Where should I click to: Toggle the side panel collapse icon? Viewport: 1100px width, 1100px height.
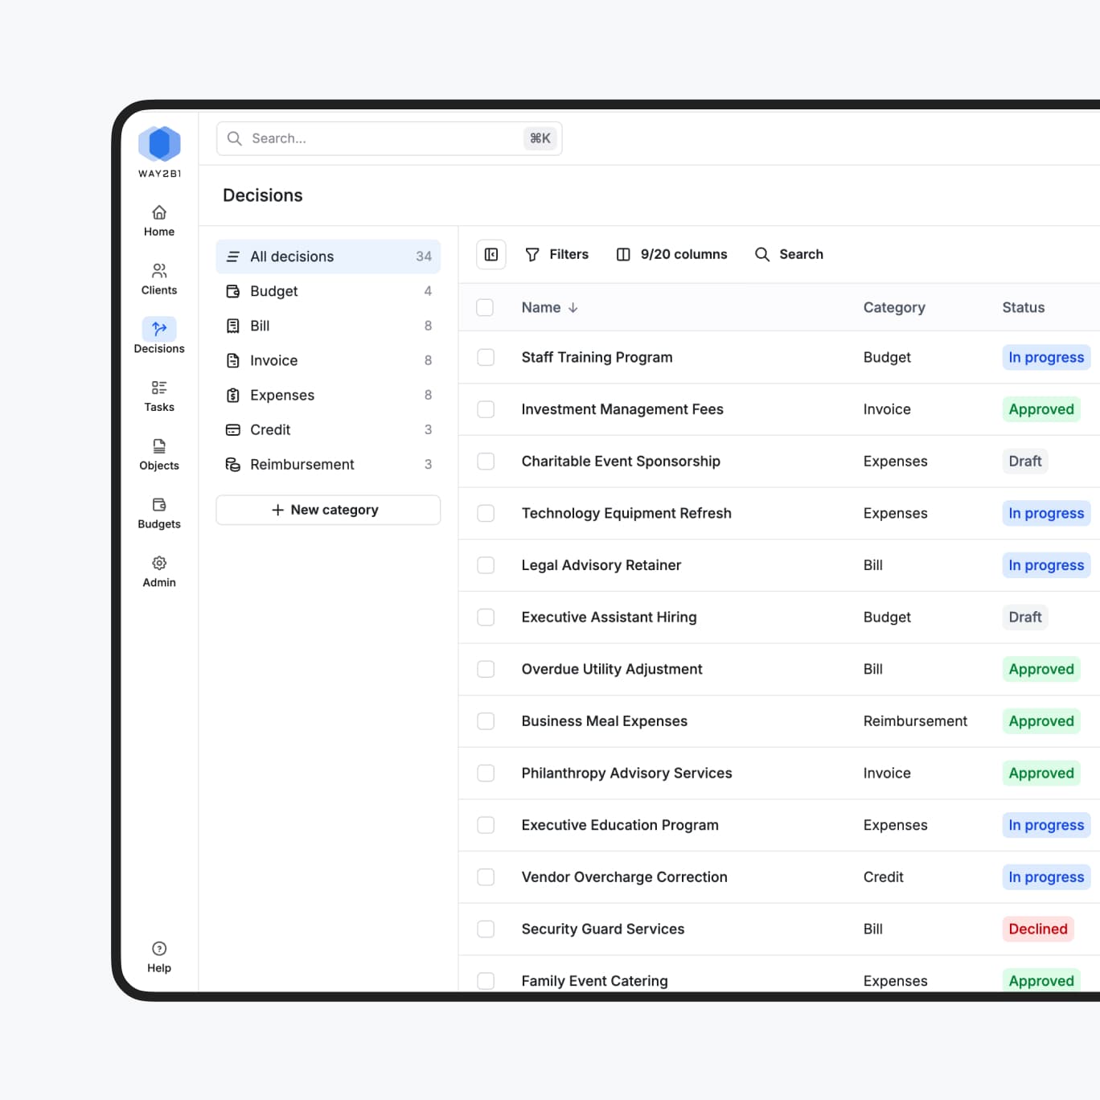click(x=490, y=254)
